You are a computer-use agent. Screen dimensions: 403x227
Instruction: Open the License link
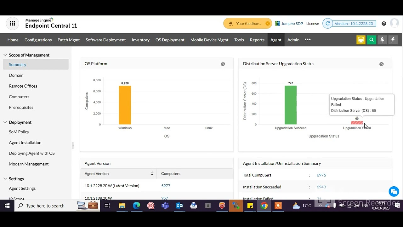click(x=313, y=24)
